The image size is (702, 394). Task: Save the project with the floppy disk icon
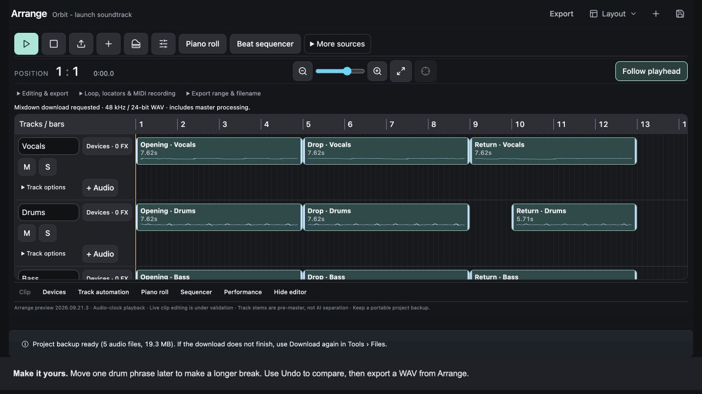point(680,14)
